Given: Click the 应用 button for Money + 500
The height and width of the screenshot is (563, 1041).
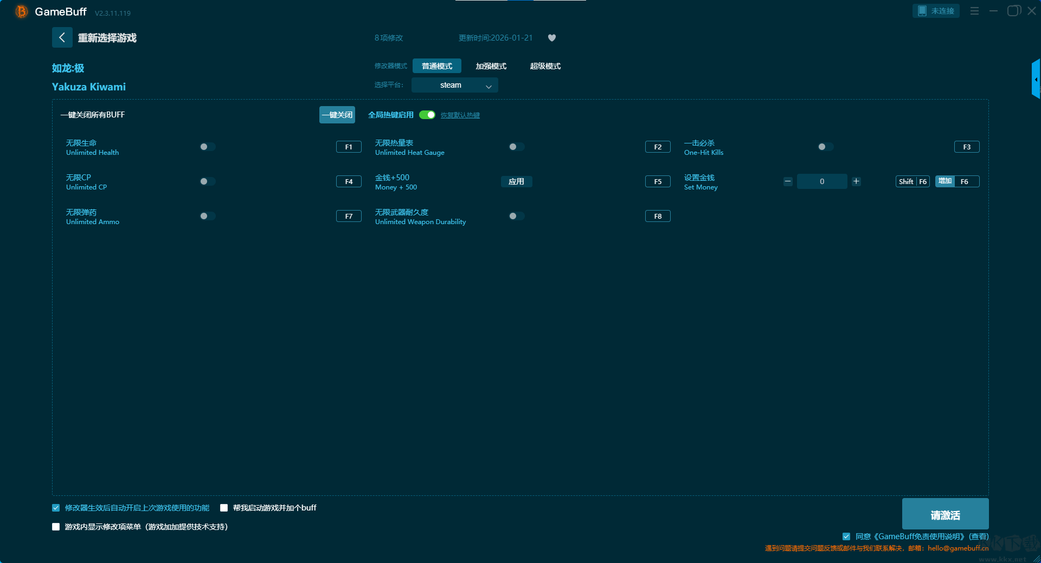Looking at the screenshot, I should click(516, 181).
